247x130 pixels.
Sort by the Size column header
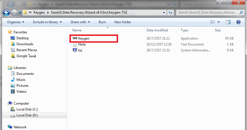(x=218, y=30)
